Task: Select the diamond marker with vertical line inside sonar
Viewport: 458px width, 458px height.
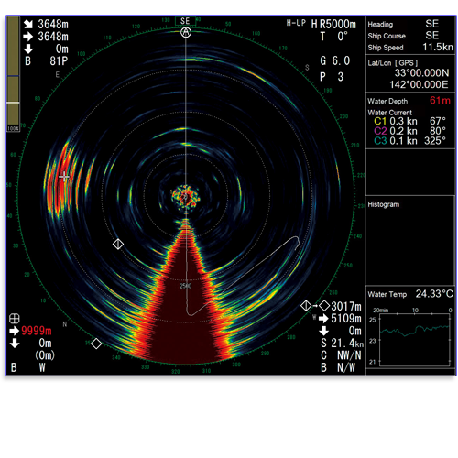Action: (x=118, y=244)
